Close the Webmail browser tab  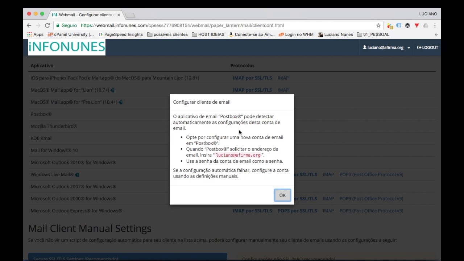(x=119, y=15)
